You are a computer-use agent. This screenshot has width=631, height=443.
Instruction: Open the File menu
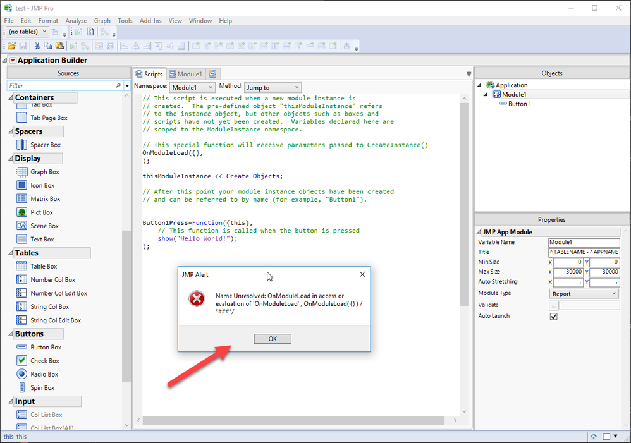(x=9, y=20)
